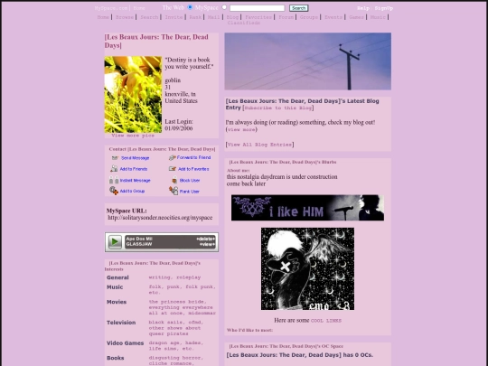
Task: Click the power line banner image
Action: click(308, 61)
